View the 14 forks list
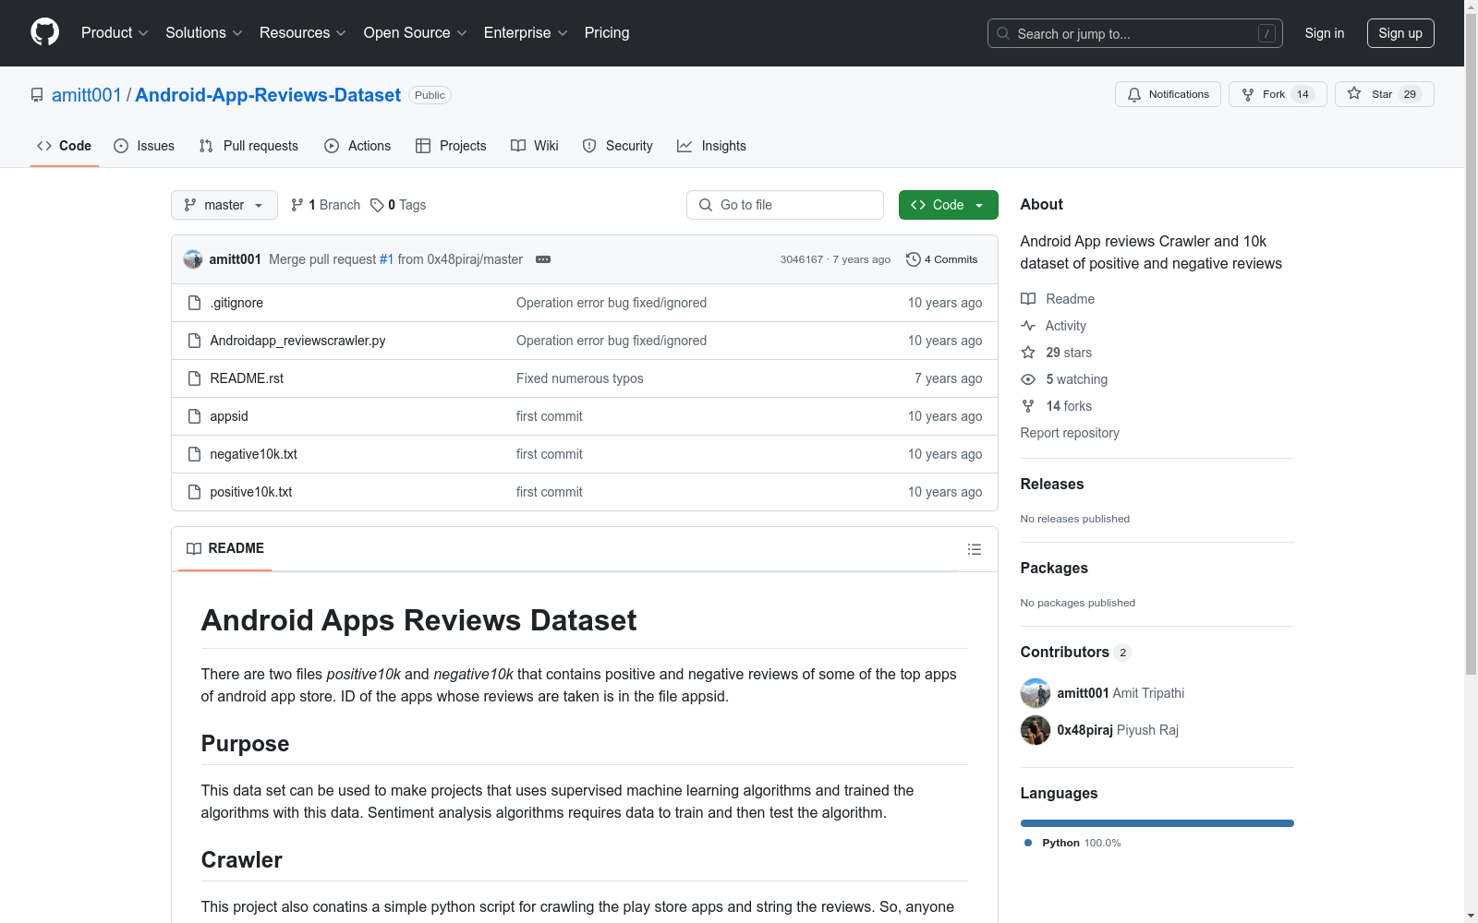 (x=1057, y=406)
